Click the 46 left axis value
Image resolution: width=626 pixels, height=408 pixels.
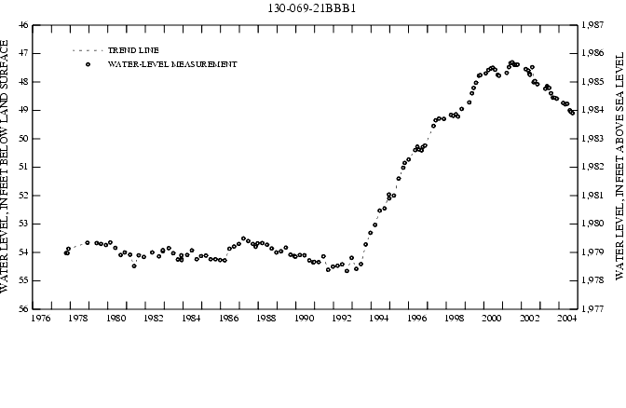click(x=23, y=25)
